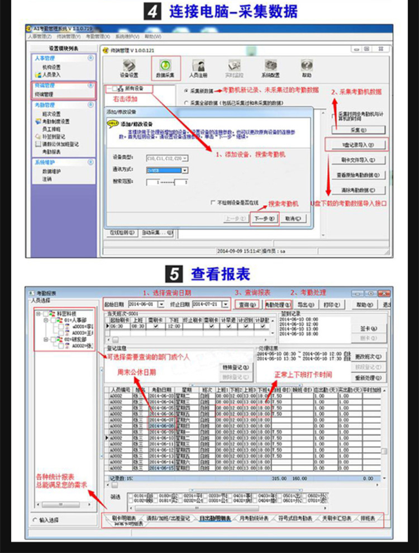Screen dimensions: 419x553
Task: Open the 设备类型 dropdown
Action: 185,158
